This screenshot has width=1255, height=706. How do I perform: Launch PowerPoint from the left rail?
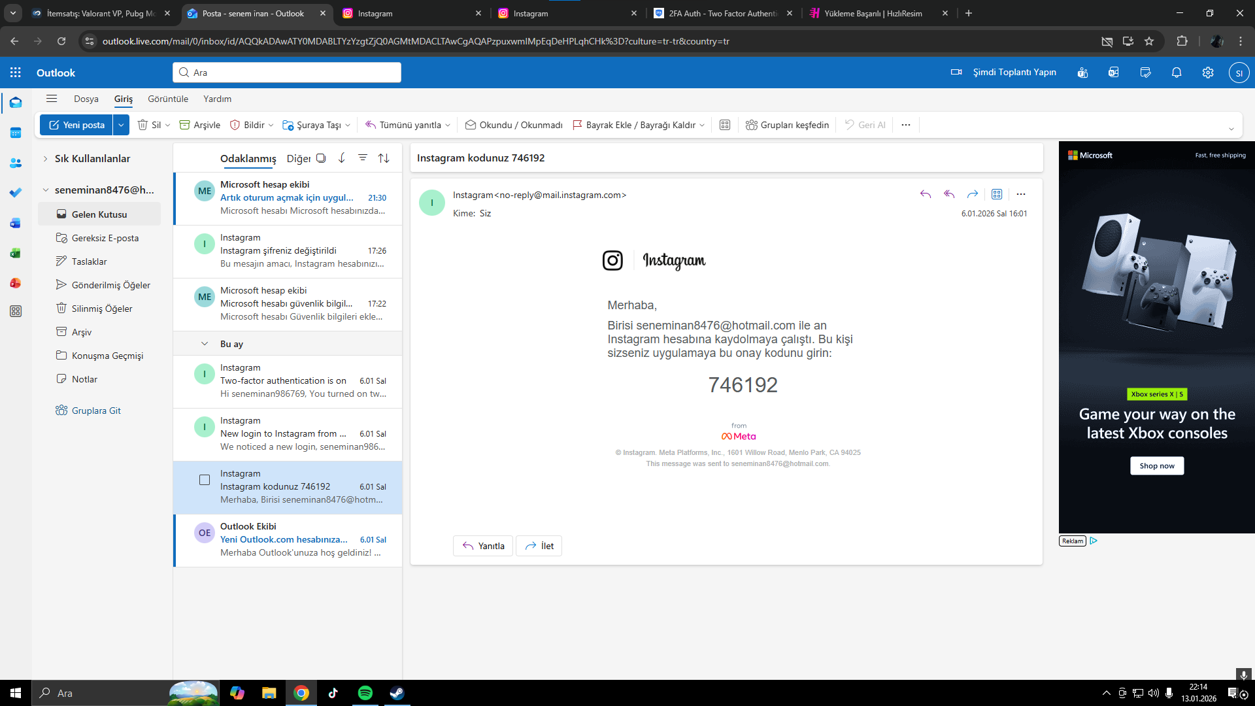[16, 283]
